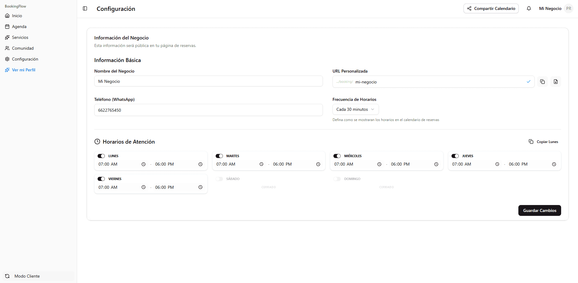Click the Guardar Cambios button

539,210
